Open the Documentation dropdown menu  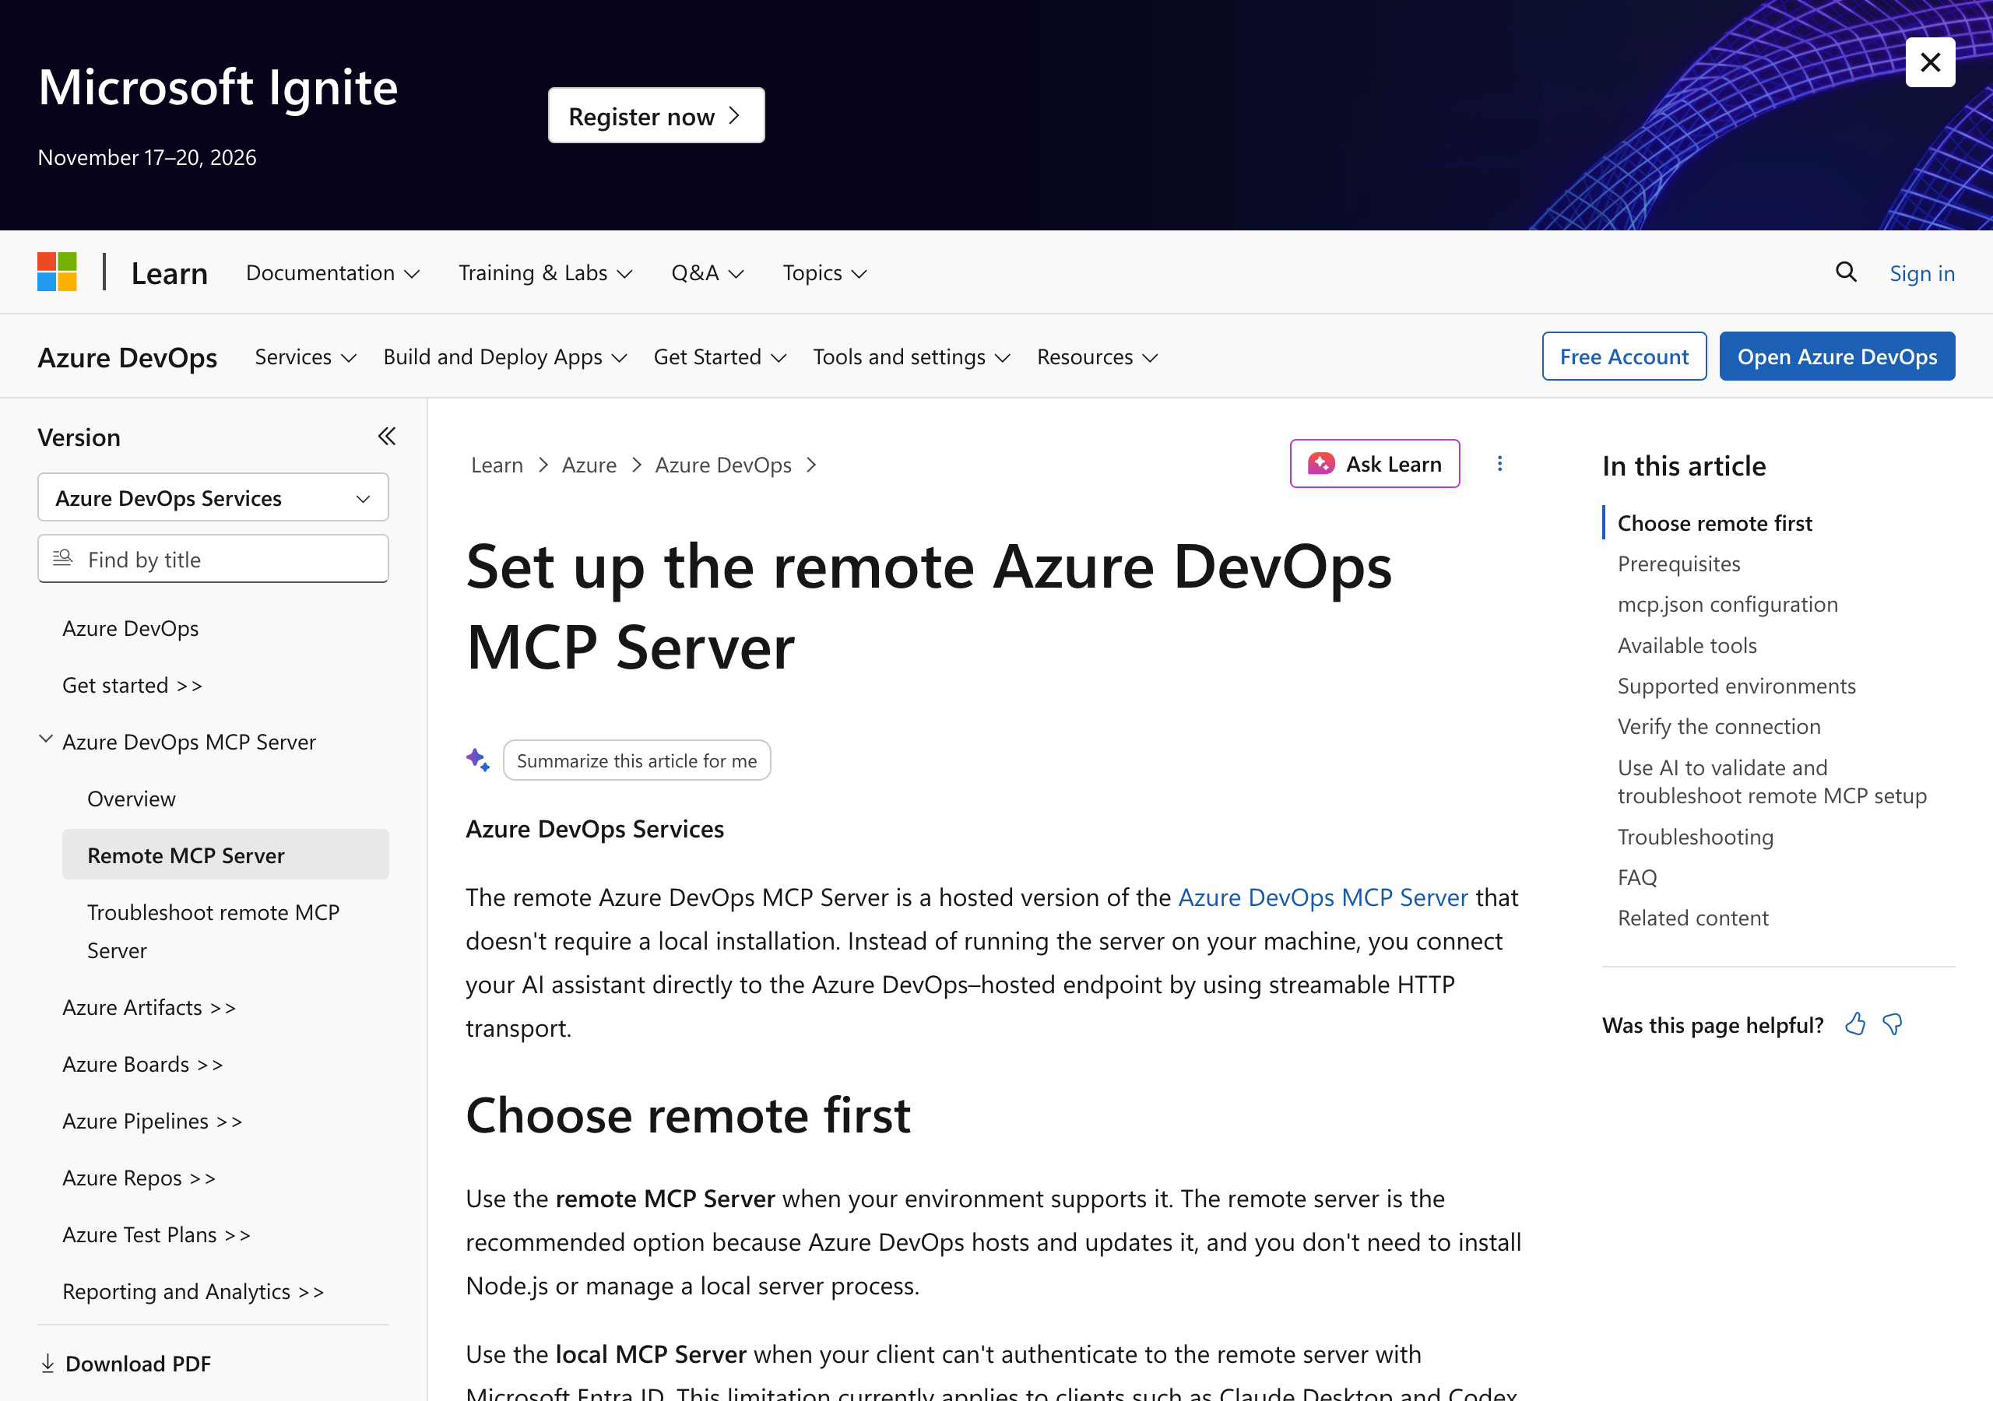pos(332,272)
